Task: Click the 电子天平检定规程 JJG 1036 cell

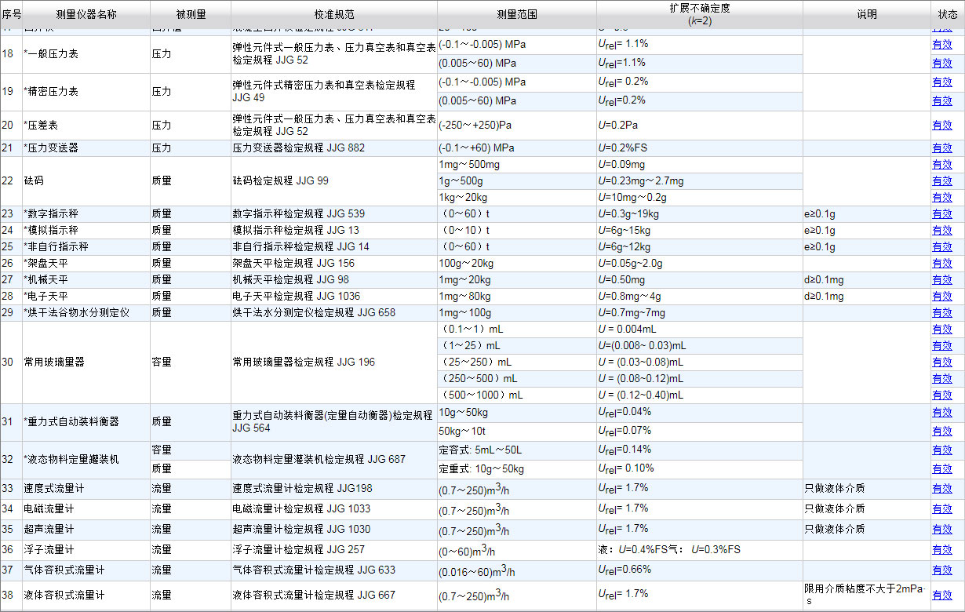Action: coord(334,297)
